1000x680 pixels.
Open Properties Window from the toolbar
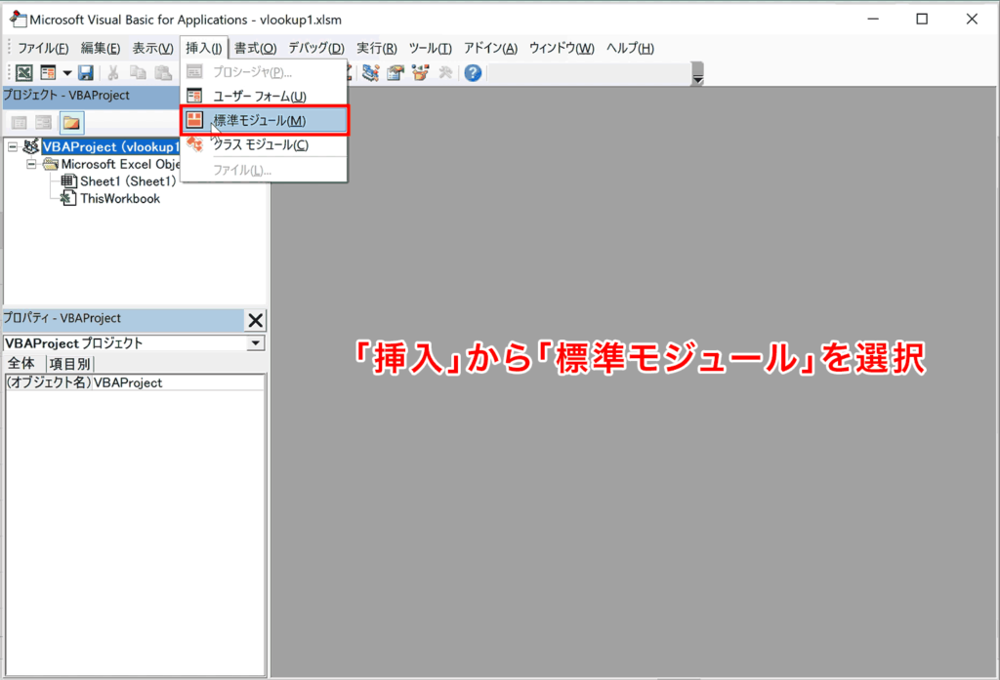coord(396,72)
